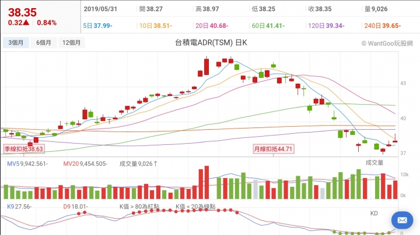This screenshot has height=235, width=420.
Task: Click the MV20 9,454.505 label
Action: tap(85, 163)
